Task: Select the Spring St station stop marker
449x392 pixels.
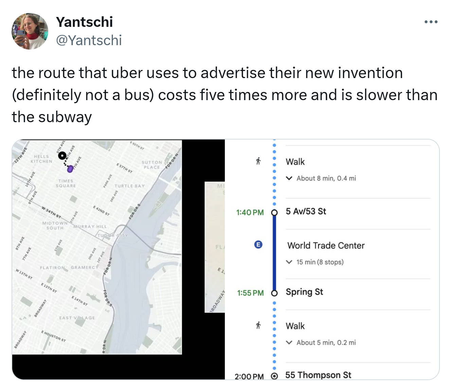Action: [x=274, y=293]
